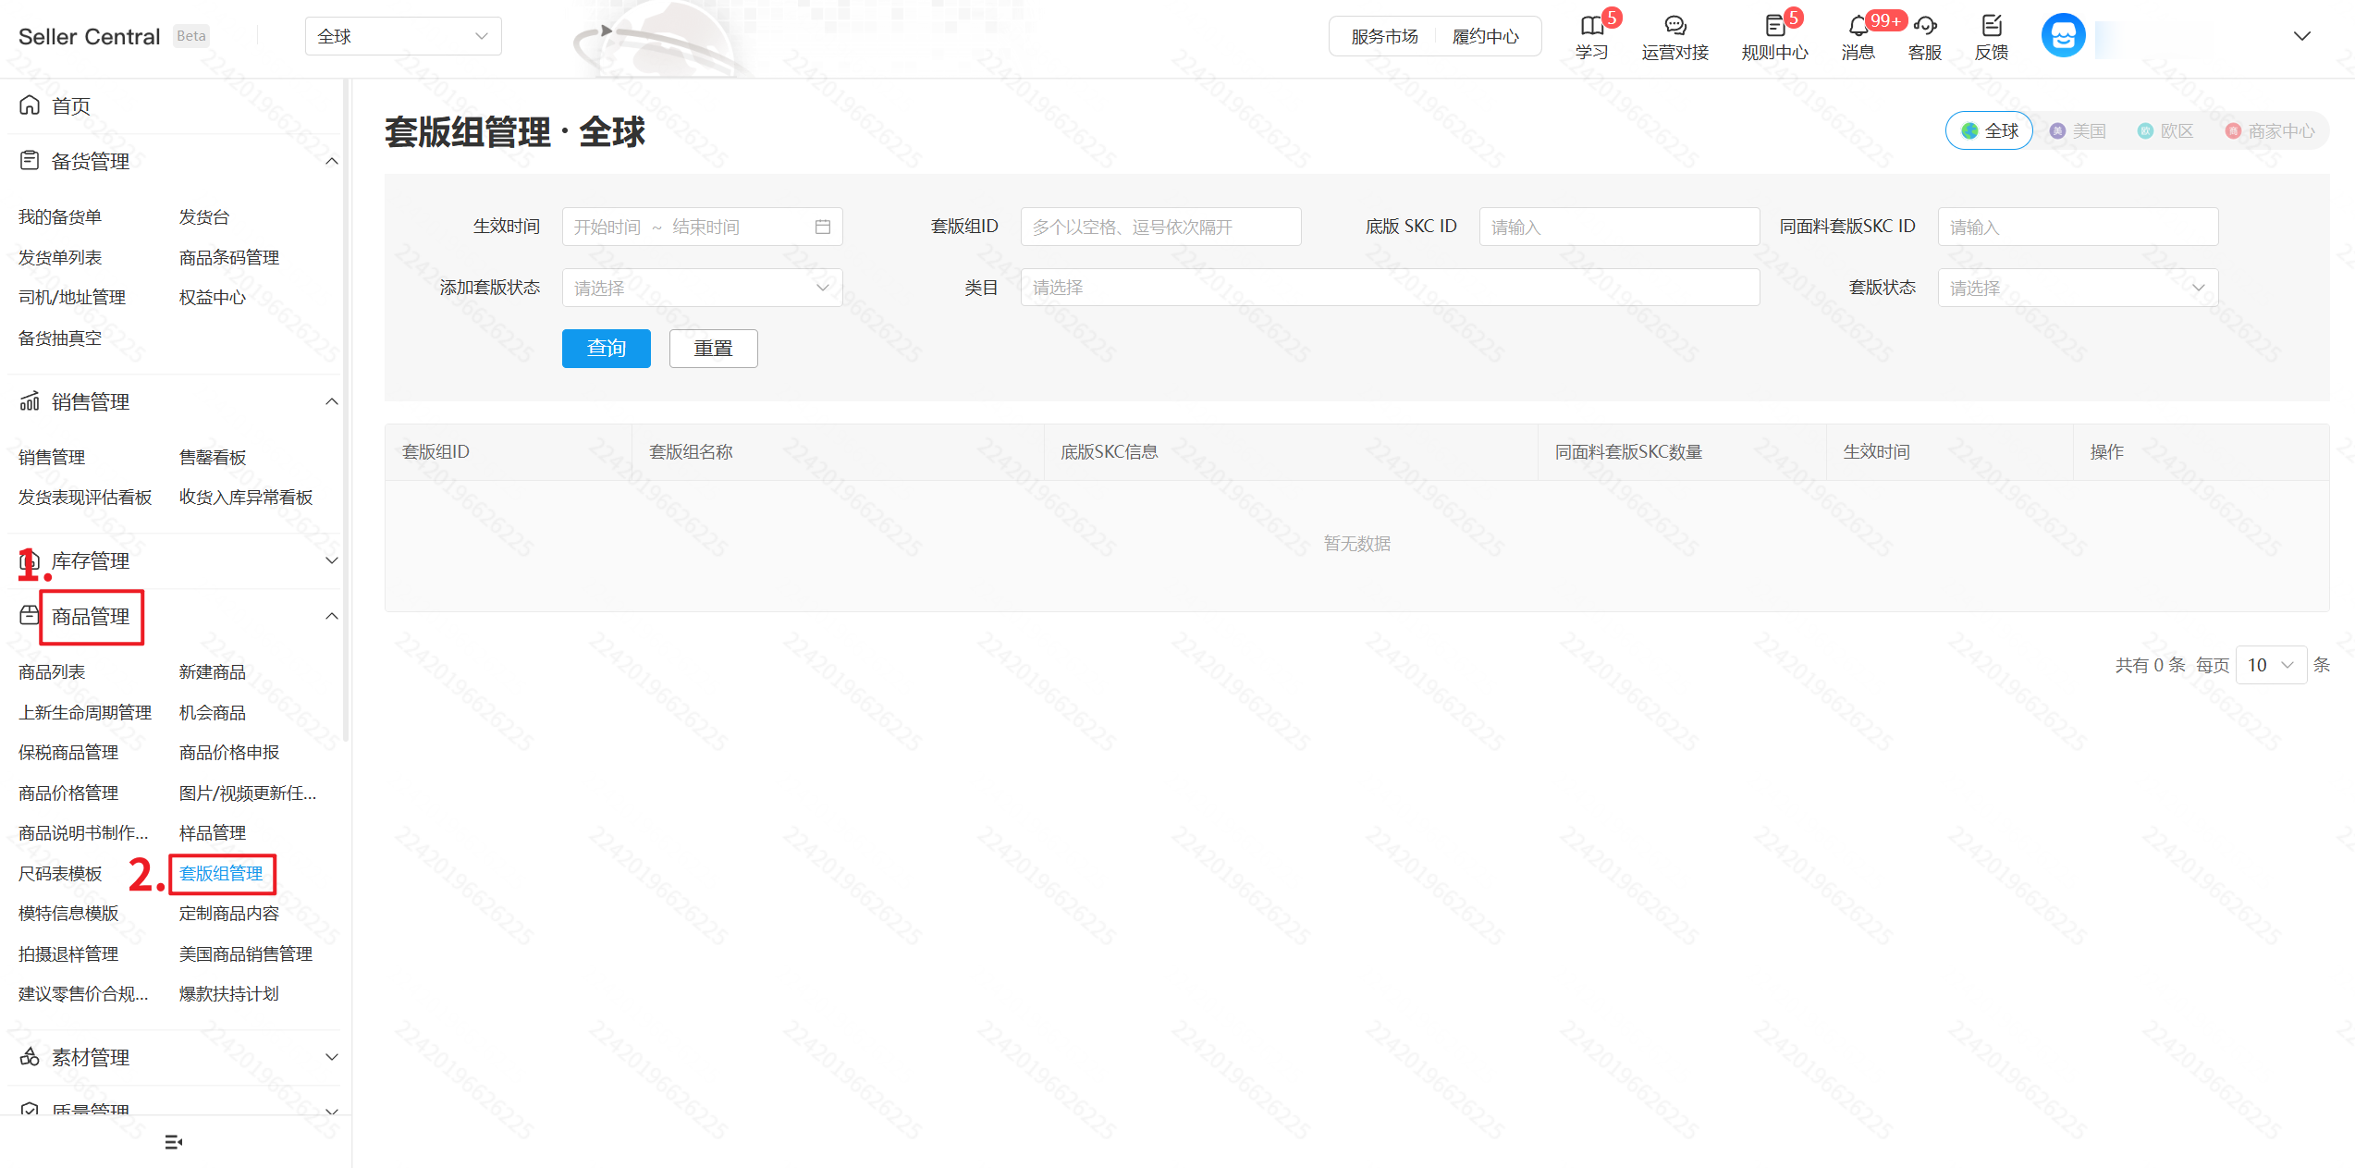Screen dimensions: 2355x1168
Task: Click the 套版组ID input field
Action: click(x=1160, y=227)
